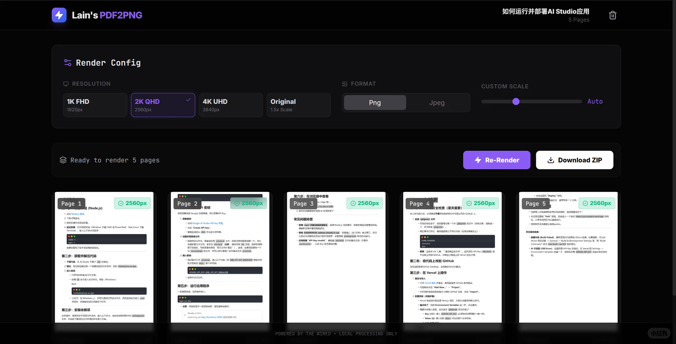
Task: Switch the output format to Png
Action: [x=375, y=103]
